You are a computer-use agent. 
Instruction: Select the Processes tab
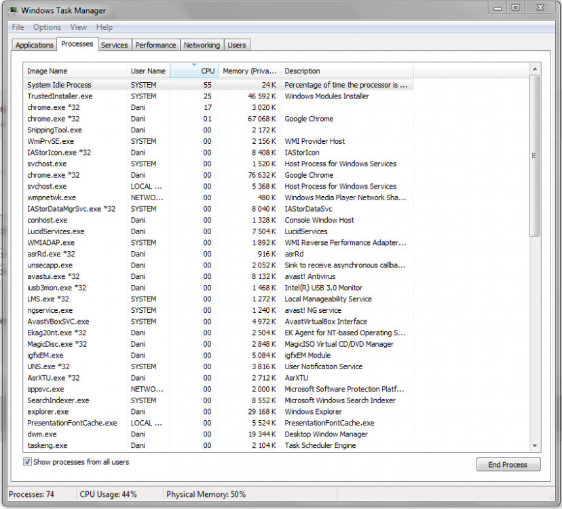tap(77, 44)
